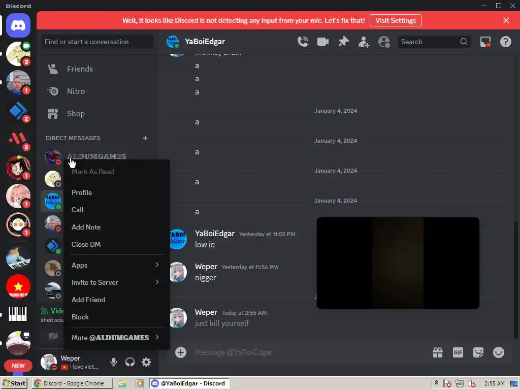Click the attach file plus button
The height and width of the screenshot is (390, 520).
click(x=181, y=352)
